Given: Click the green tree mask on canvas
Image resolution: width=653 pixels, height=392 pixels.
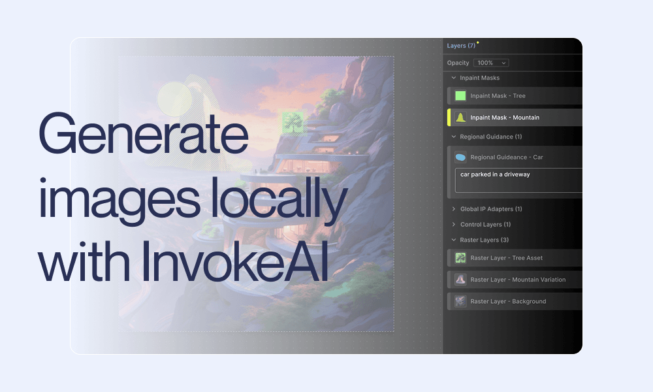Looking at the screenshot, I should point(292,122).
